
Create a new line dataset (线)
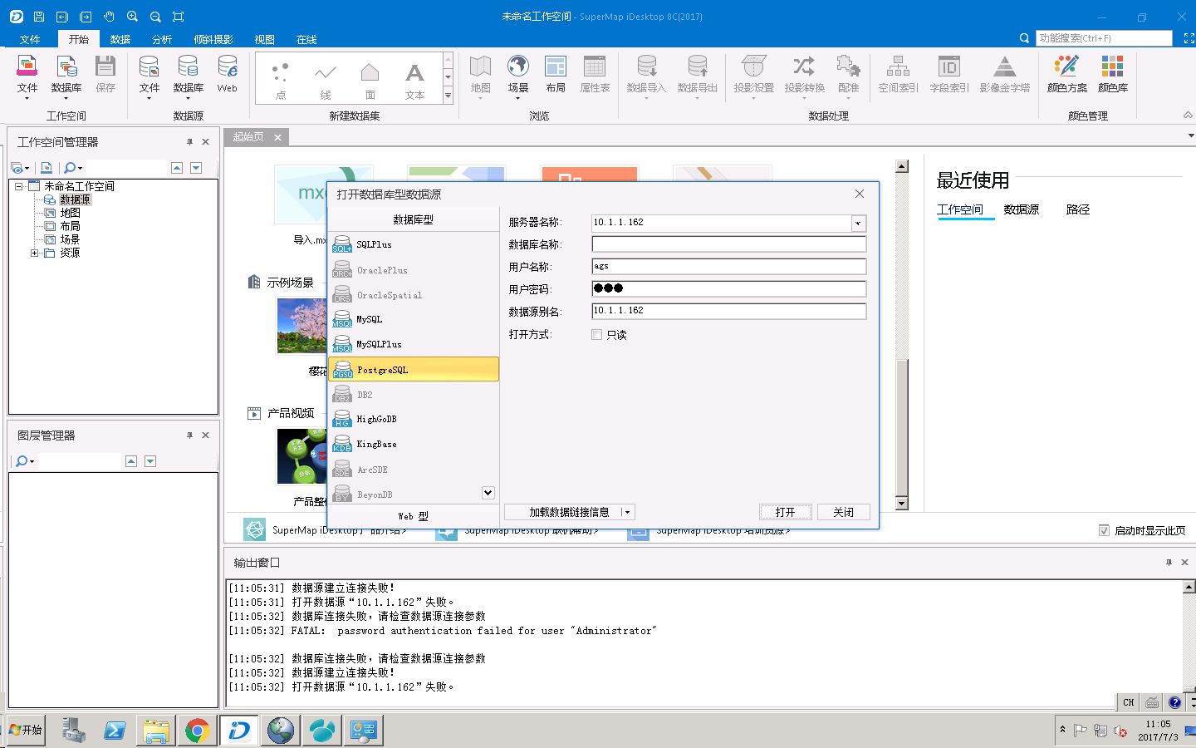[x=326, y=81]
